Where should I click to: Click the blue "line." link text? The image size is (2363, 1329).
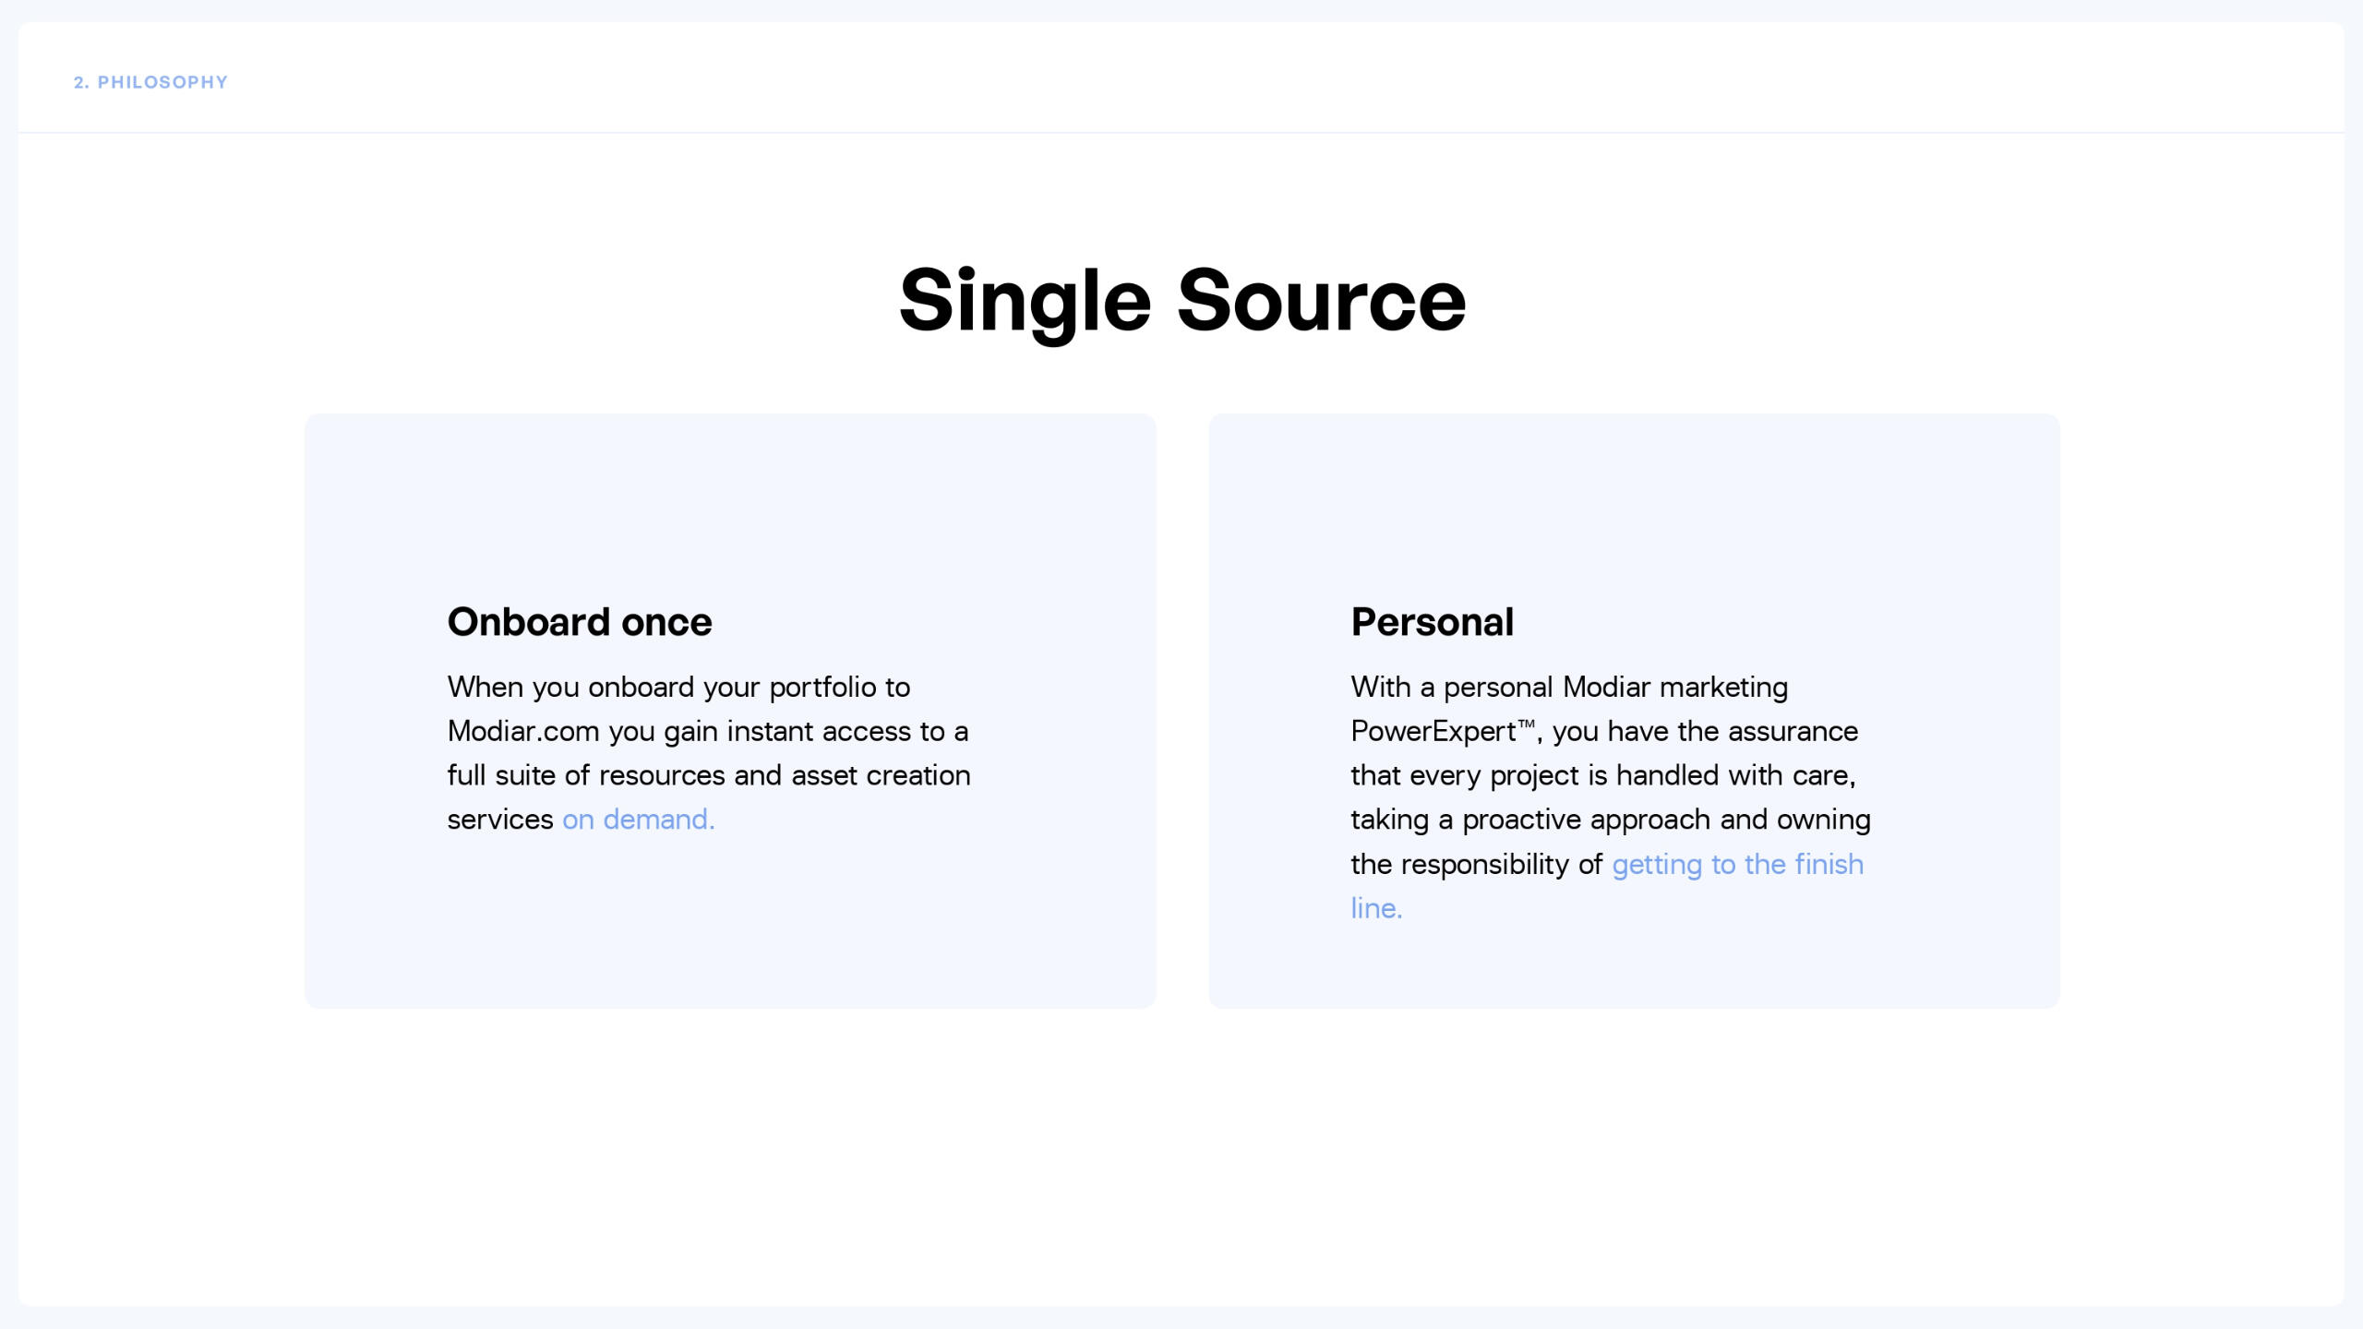1376,908
